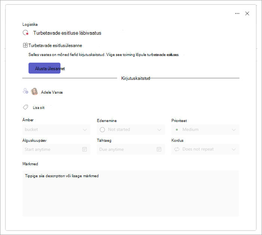
Task: Click the task progress status circle icon
Action: [x=25, y=33]
